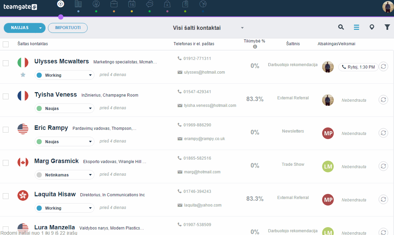
Task: Click the Rytoj, 1:30 PM call activity
Action: (358, 67)
